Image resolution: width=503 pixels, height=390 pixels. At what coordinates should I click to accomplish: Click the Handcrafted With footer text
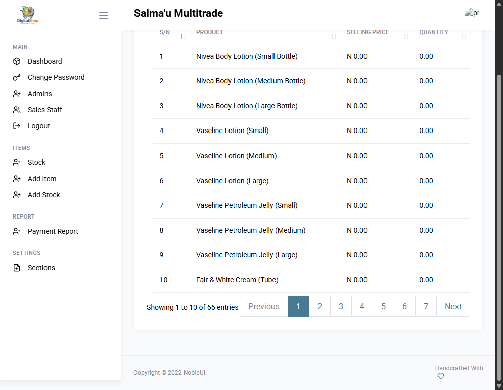(459, 368)
